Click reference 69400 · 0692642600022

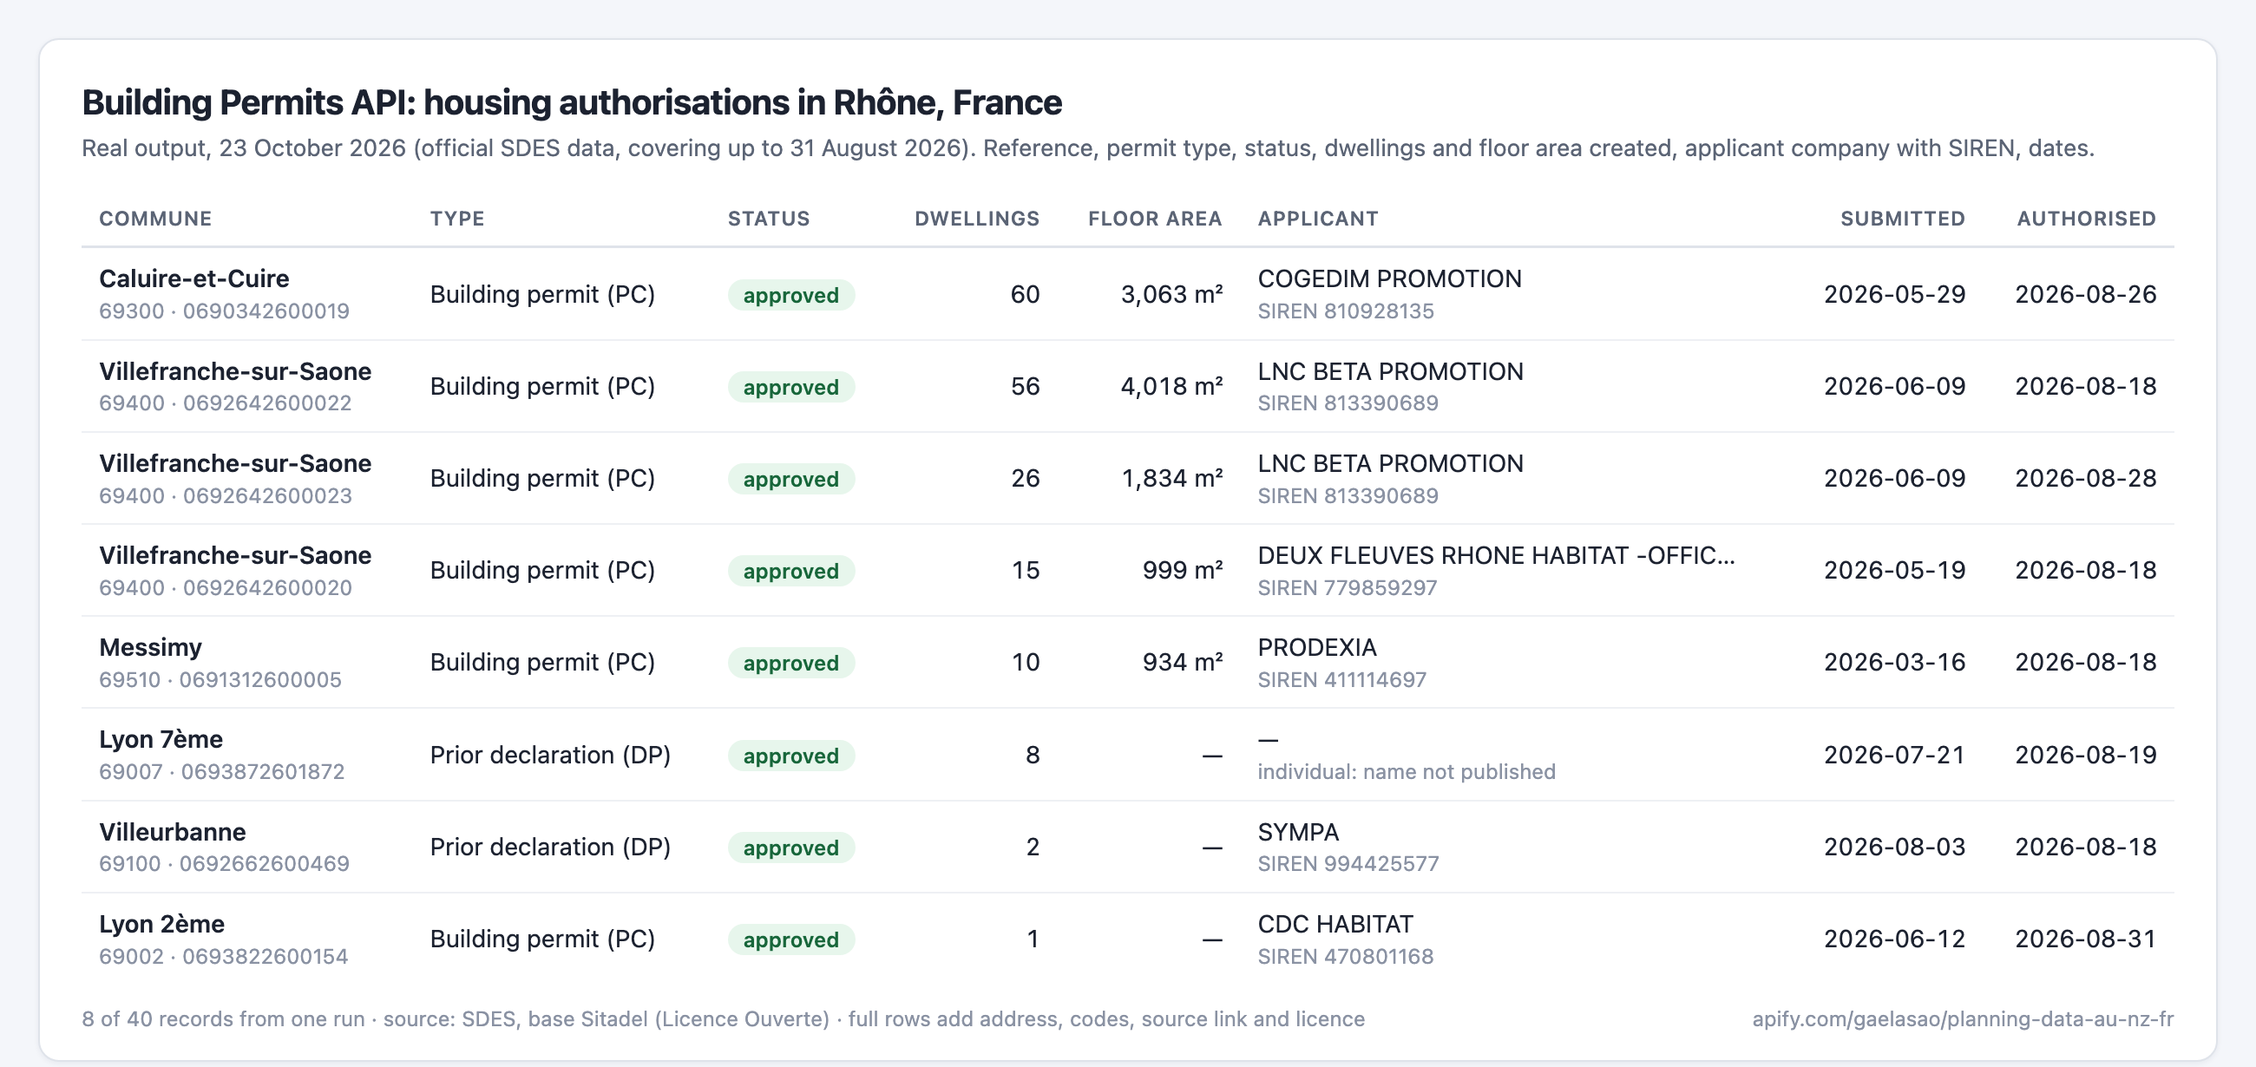coord(225,403)
